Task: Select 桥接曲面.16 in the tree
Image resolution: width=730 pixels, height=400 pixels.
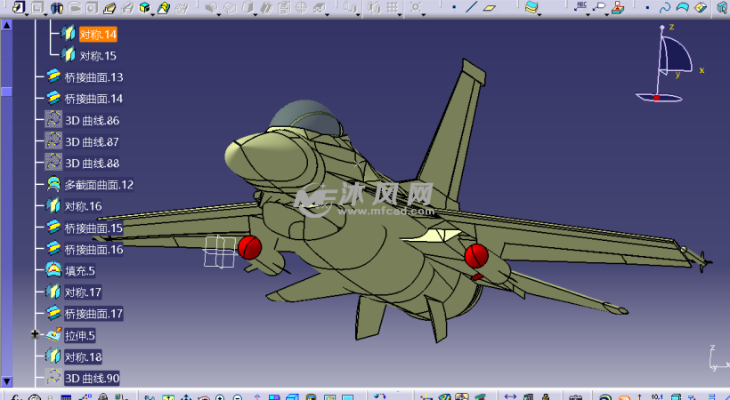Action: (x=93, y=249)
